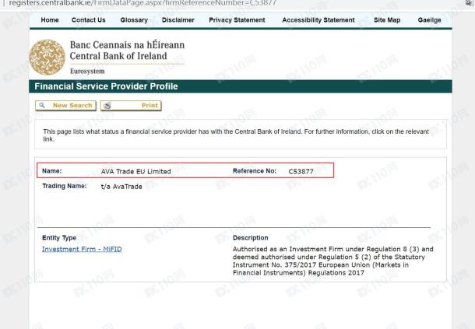Click the Reference No field label

coord(255,170)
